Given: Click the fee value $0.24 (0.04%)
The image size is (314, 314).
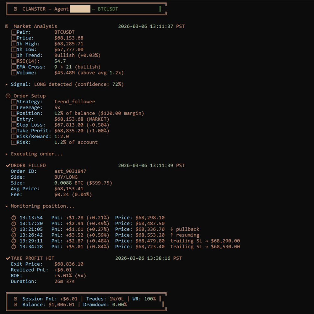Looking at the screenshot, I should 73,194.
